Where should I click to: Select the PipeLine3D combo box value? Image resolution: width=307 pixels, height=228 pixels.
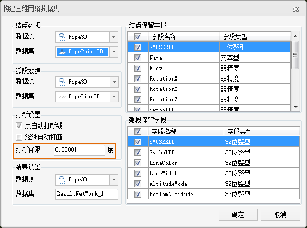coord(83,97)
